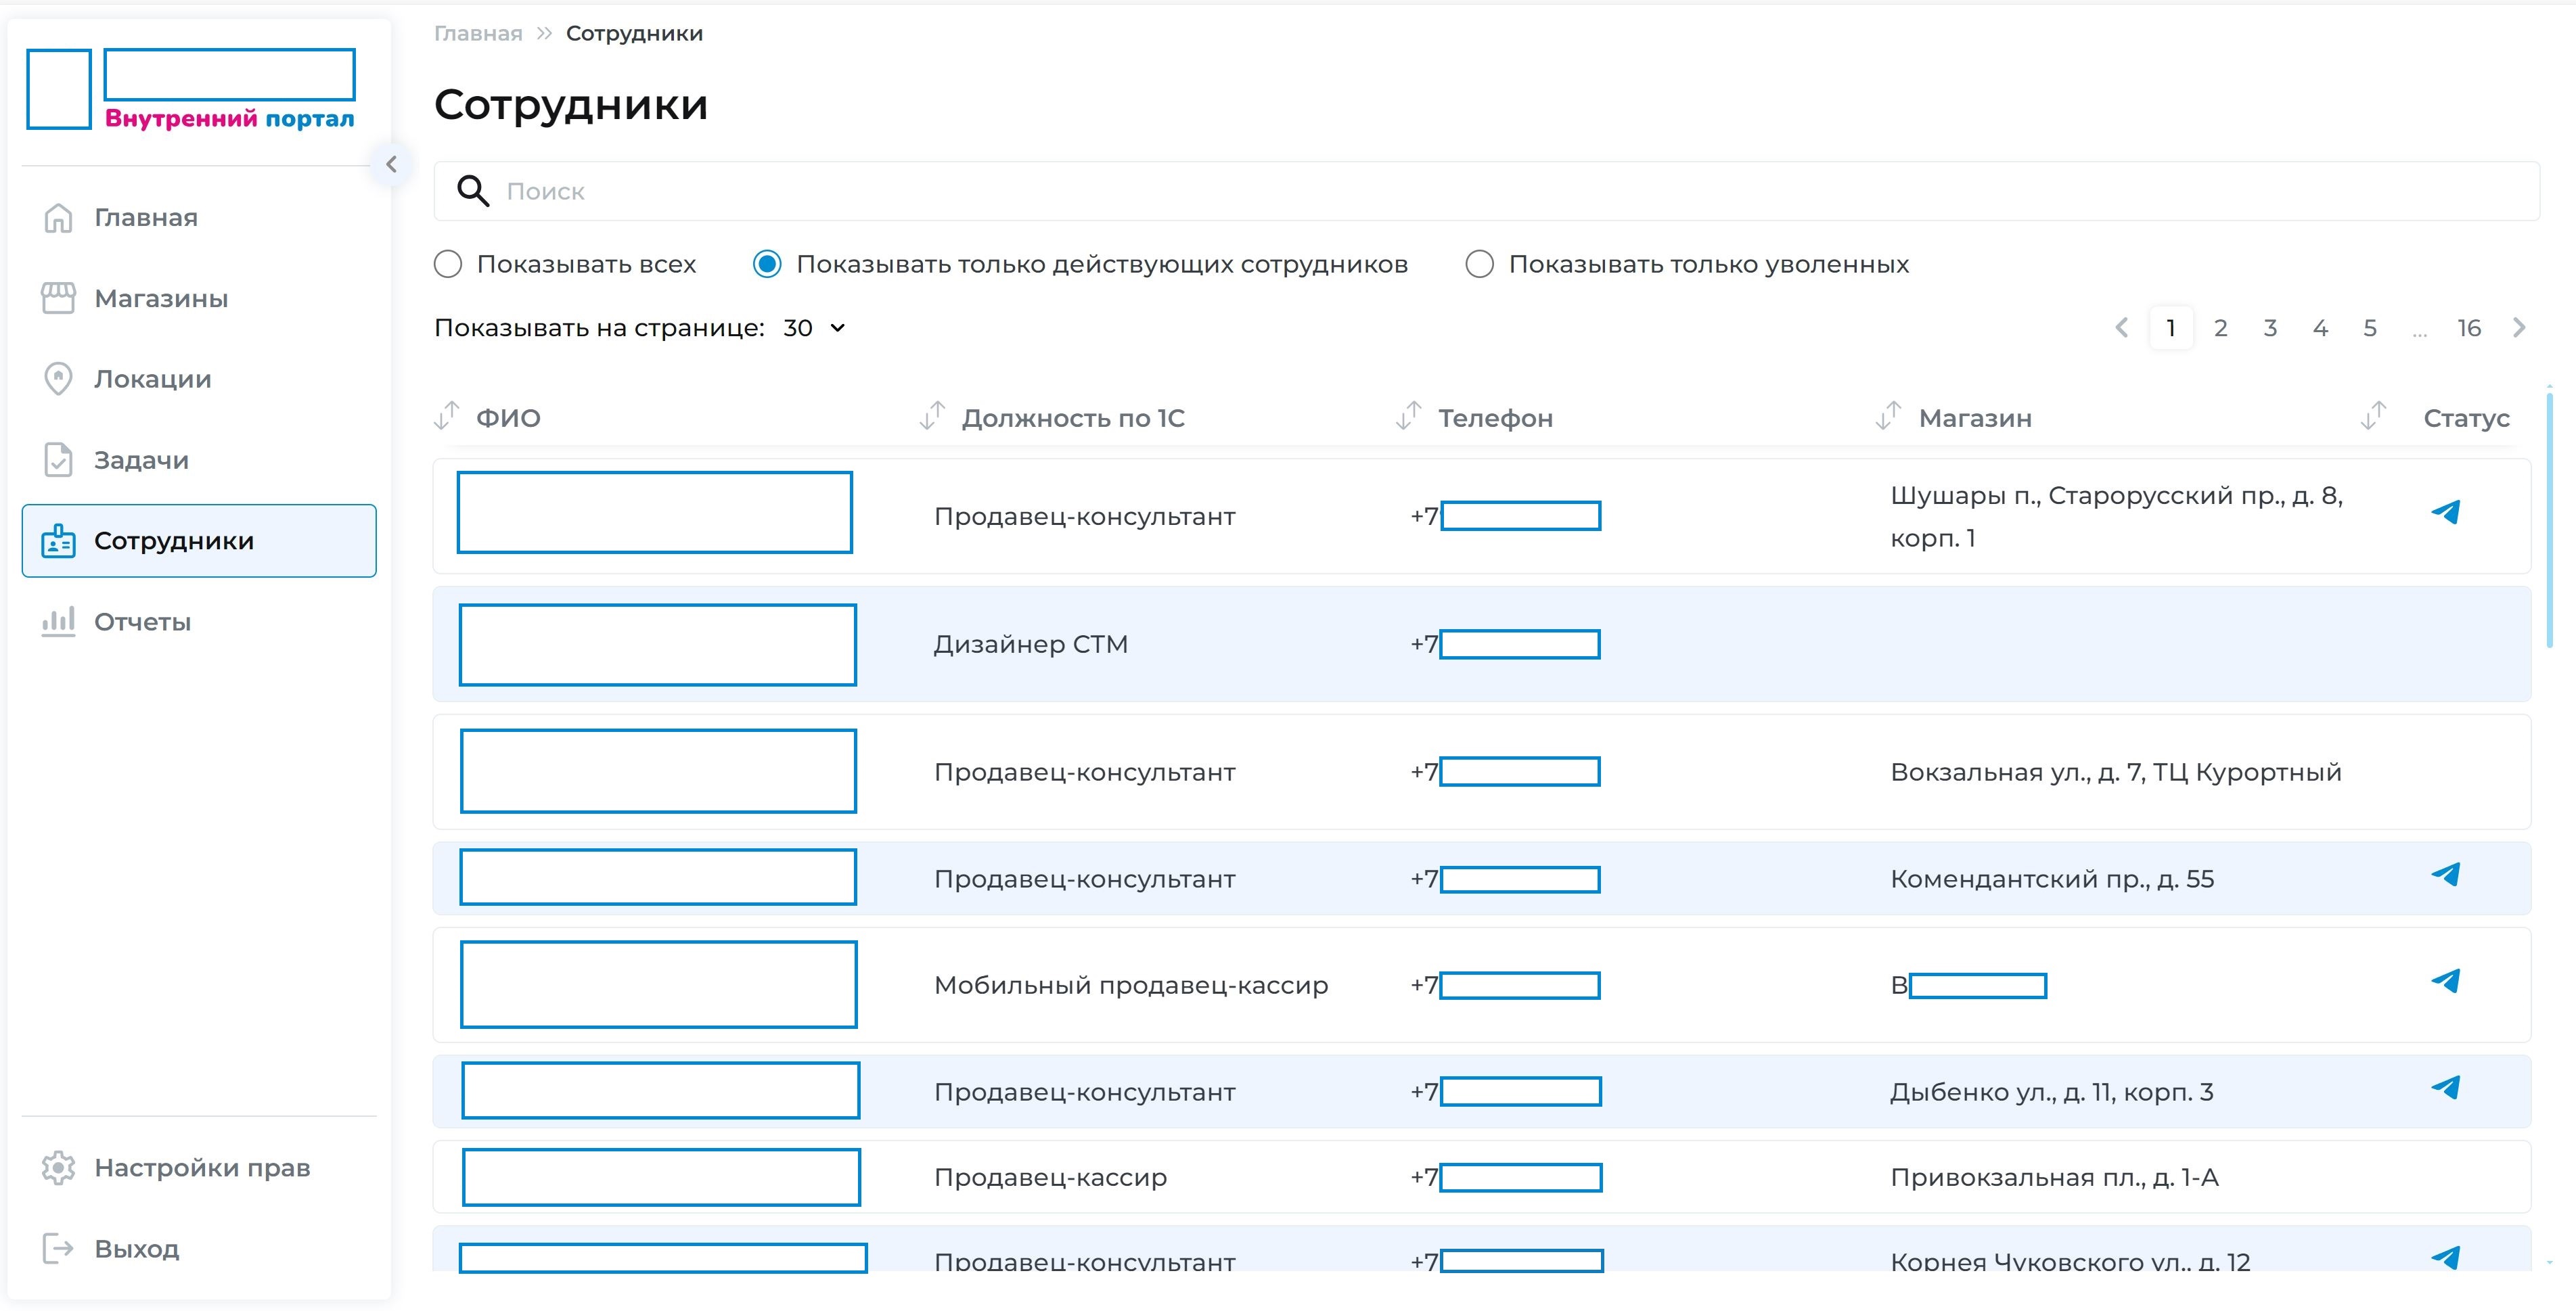The height and width of the screenshot is (1311, 2576).
Task: Go to previous page arrow
Action: pyautogui.click(x=2121, y=328)
